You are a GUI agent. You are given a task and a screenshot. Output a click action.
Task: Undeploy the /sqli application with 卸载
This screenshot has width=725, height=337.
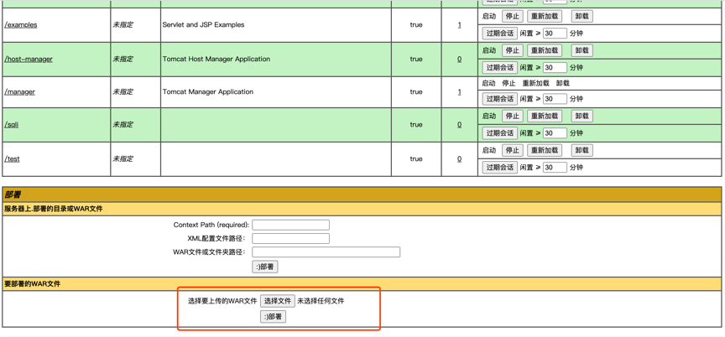(582, 117)
